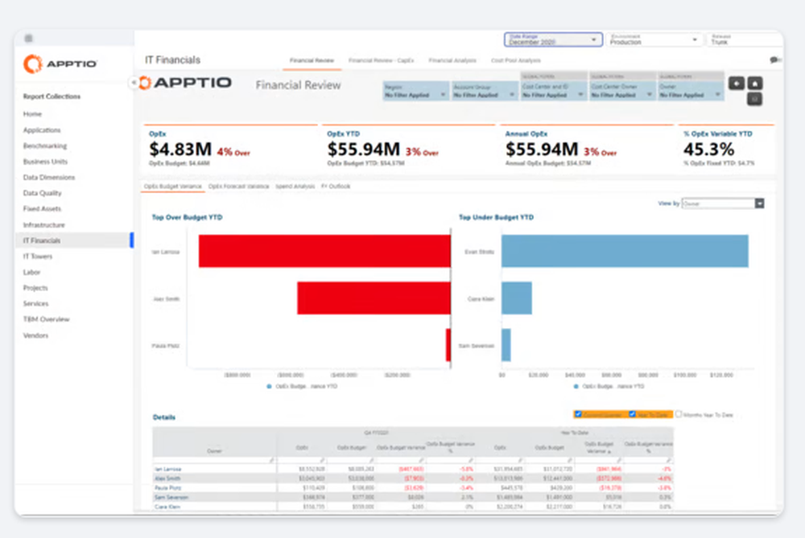Image resolution: width=805 pixels, height=538 pixels.
Task: Expand the Cost Center Owner filter
Action: pyautogui.click(x=621, y=92)
